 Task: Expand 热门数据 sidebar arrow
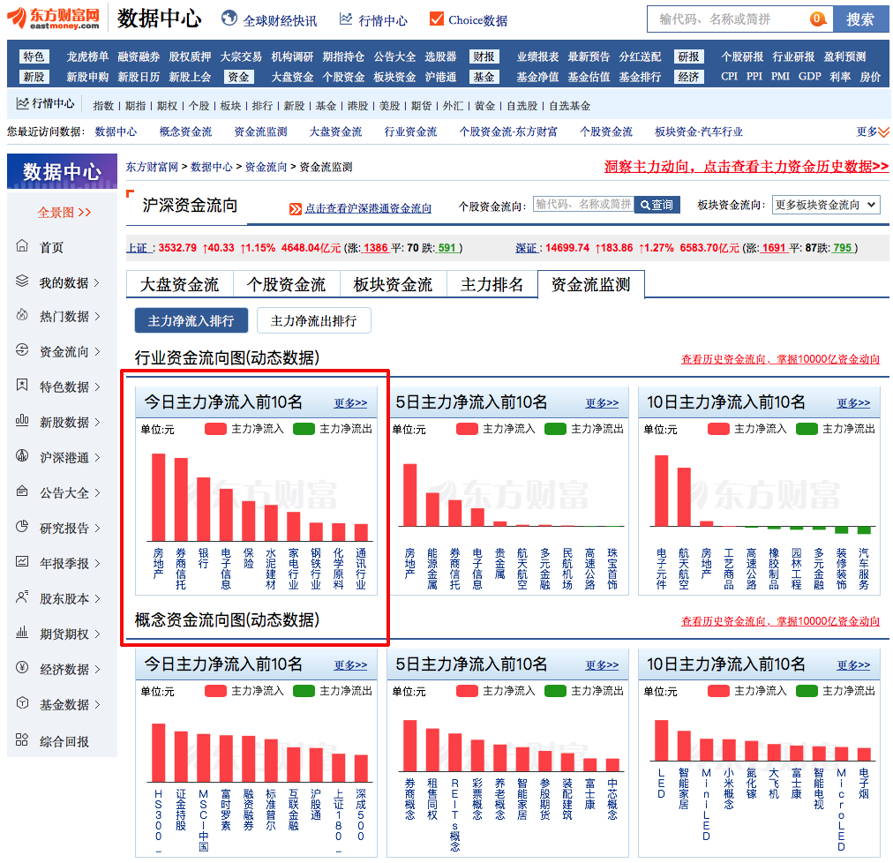[x=96, y=316]
